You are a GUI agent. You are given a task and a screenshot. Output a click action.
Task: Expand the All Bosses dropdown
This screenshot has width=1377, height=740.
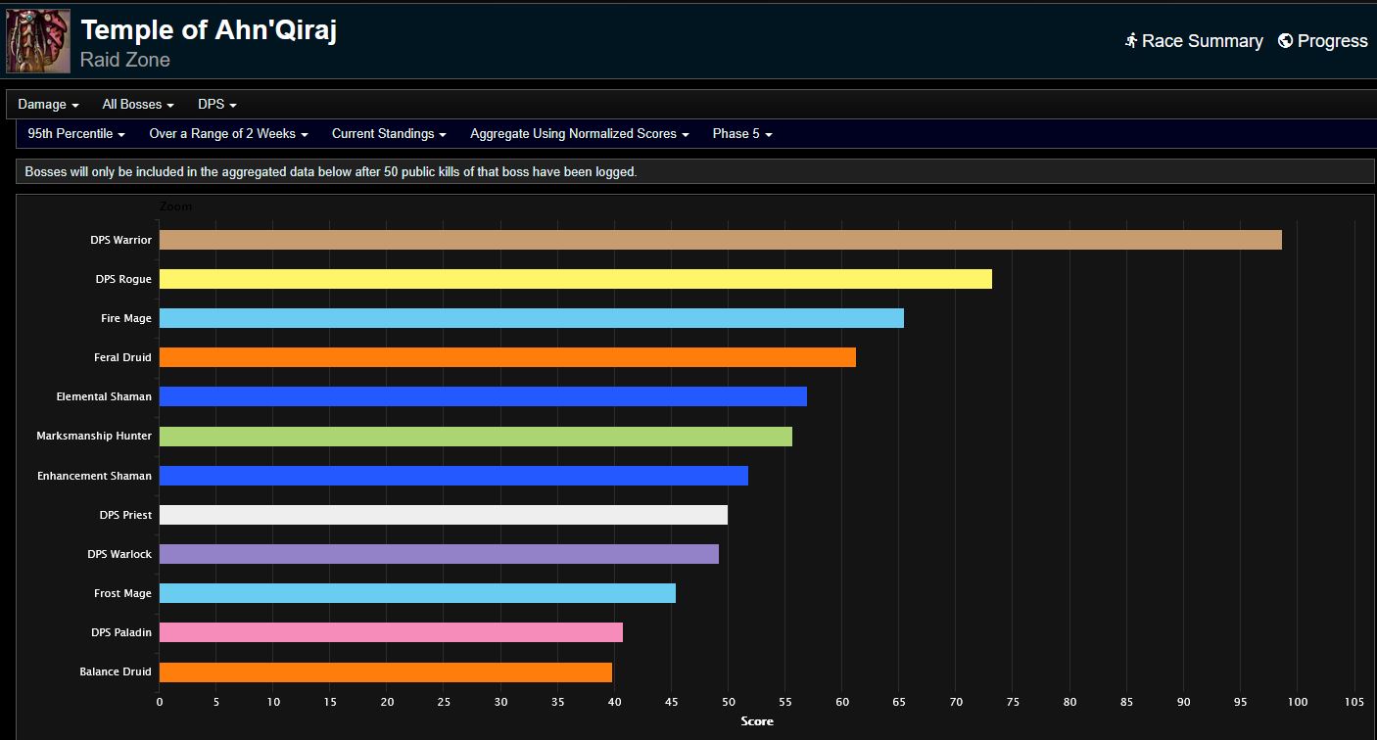[x=138, y=104]
